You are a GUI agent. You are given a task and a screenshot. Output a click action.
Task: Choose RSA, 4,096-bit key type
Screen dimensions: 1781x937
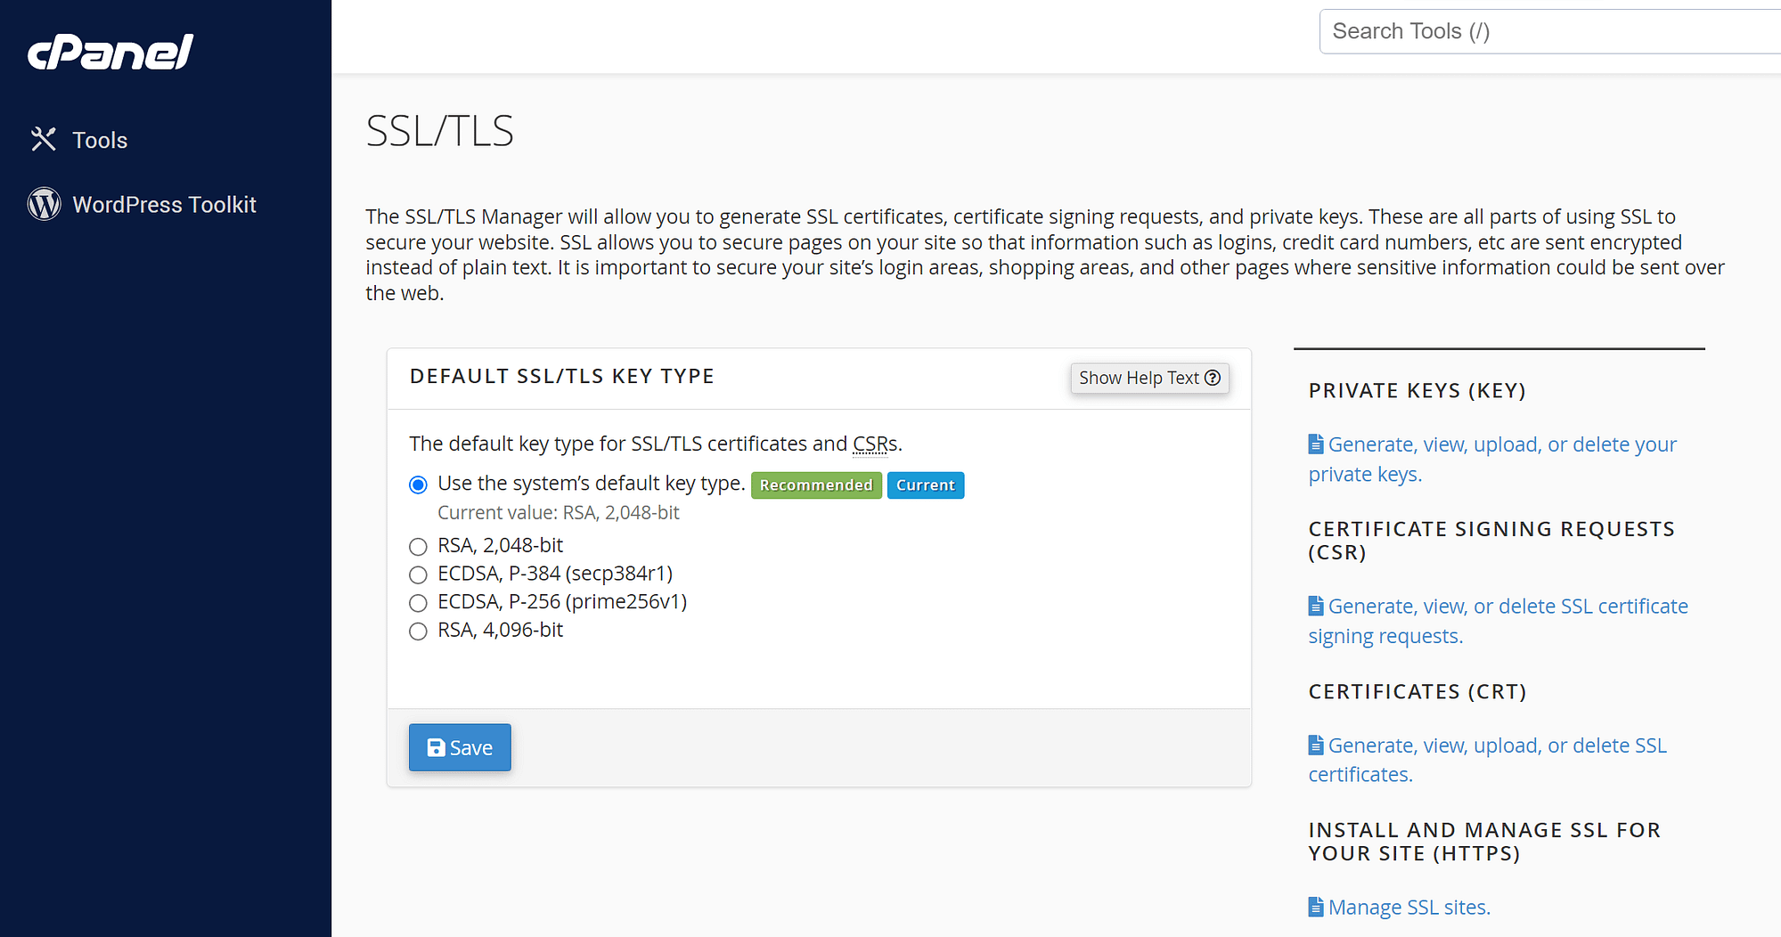418,631
